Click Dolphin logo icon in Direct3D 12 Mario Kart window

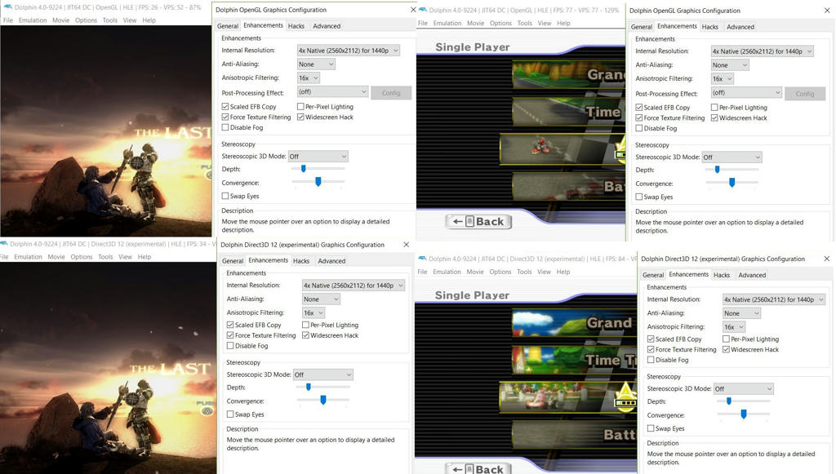pos(422,259)
